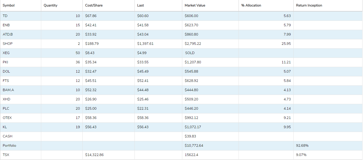This screenshot has height=160, width=363.
Task: Click the Last column header
Action: pos(141,6)
